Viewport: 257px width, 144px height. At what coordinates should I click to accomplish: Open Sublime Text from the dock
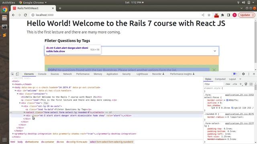pos(4,35)
